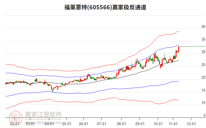
Task: Click the chart title 福莱蒽特(605566)赢家极反通道
Action: coord(105,7)
